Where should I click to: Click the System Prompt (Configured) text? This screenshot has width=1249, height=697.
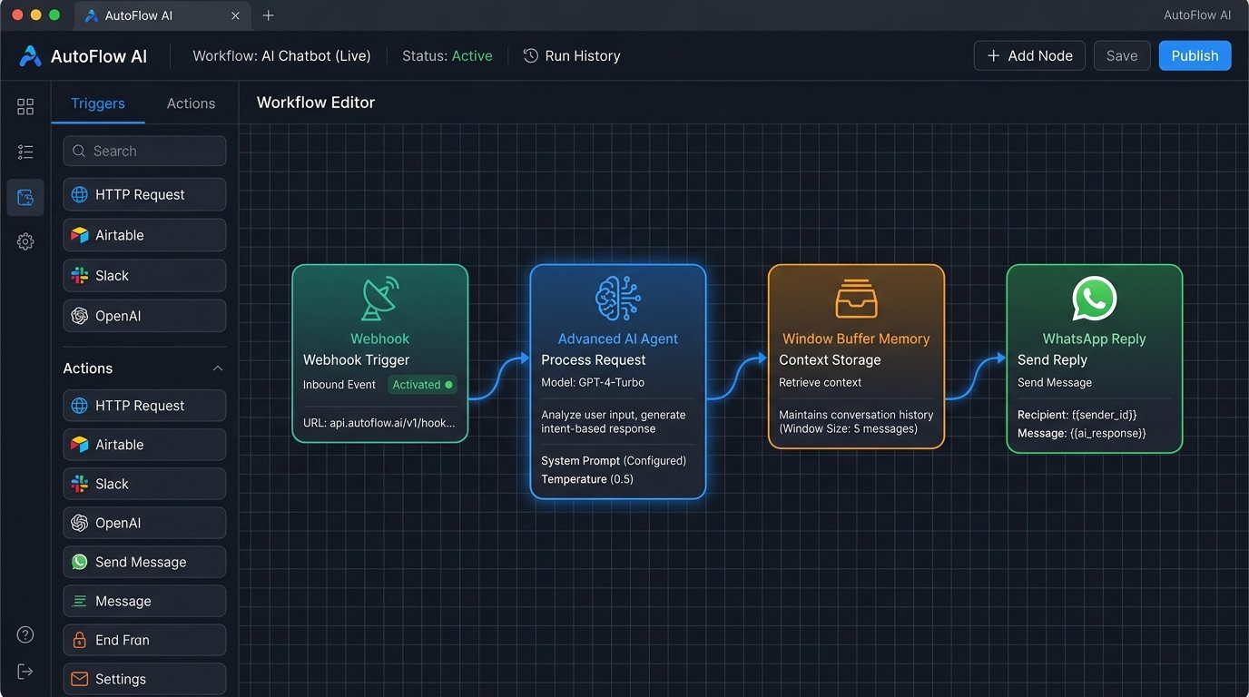pos(614,461)
